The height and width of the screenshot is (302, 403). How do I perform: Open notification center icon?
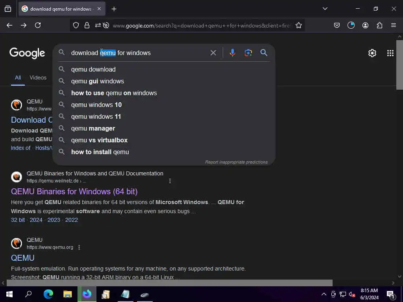tap(390, 295)
